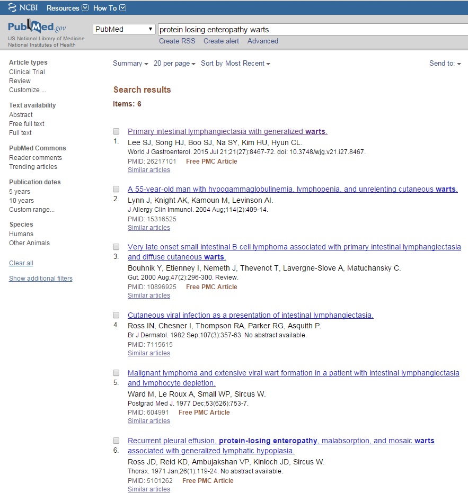This screenshot has width=468, height=493.
Task: Click Similar articles under PMID 7115615
Action: (x=149, y=353)
